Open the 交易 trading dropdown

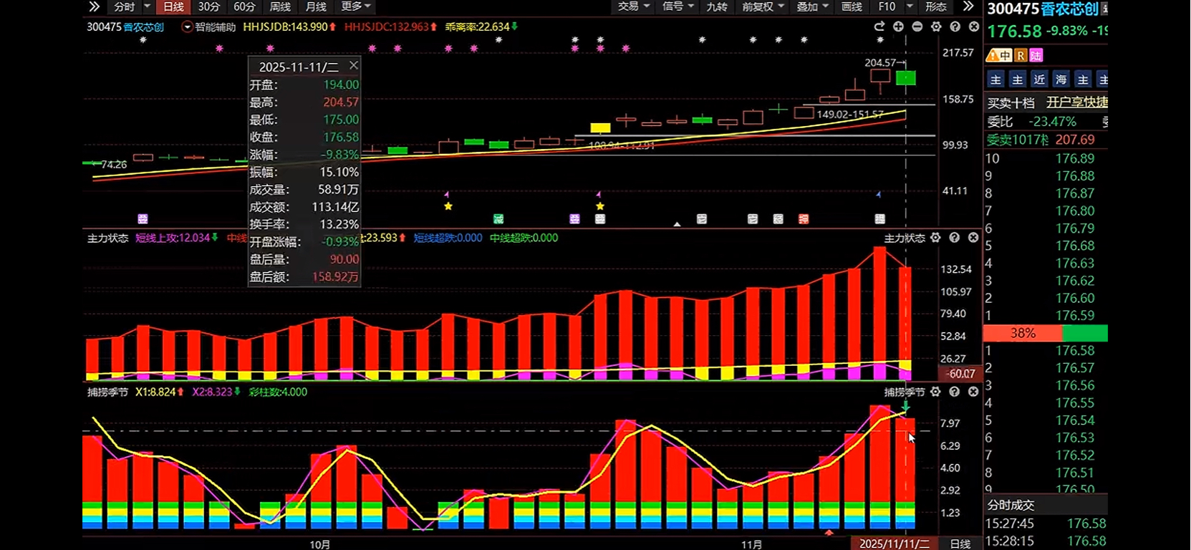click(634, 6)
